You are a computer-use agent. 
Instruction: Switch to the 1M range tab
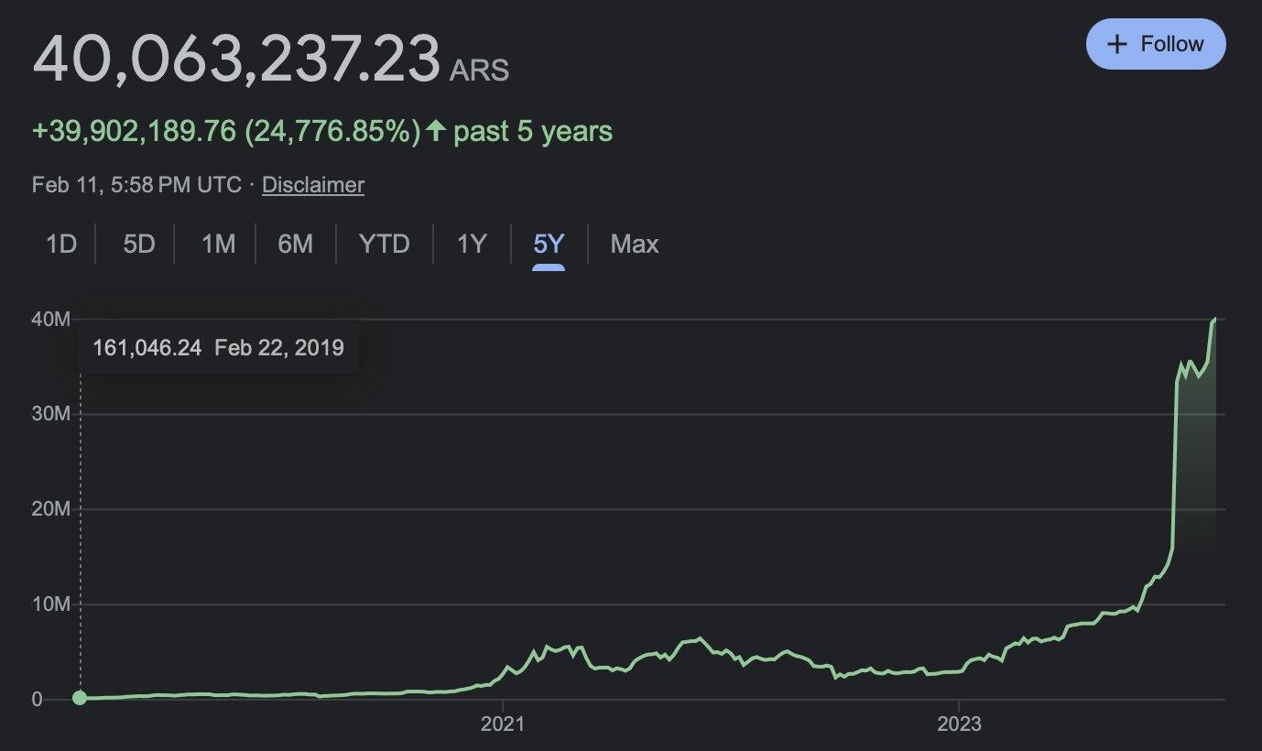tap(218, 245)
